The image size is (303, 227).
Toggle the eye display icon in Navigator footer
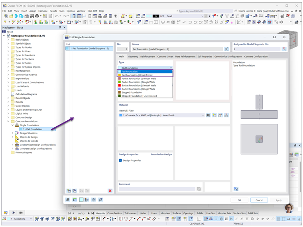coord(13,213)
